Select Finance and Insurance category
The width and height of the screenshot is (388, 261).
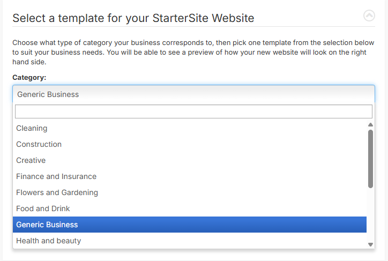(190, 176)
